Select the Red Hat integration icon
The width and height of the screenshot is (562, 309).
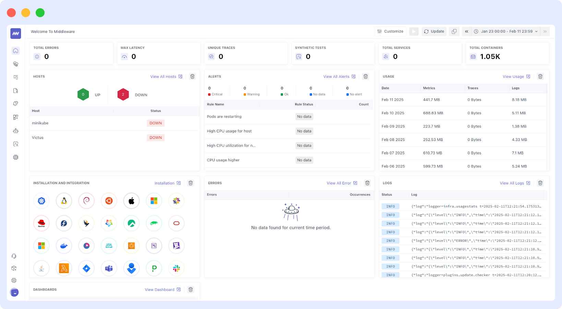tap(41, 223)
